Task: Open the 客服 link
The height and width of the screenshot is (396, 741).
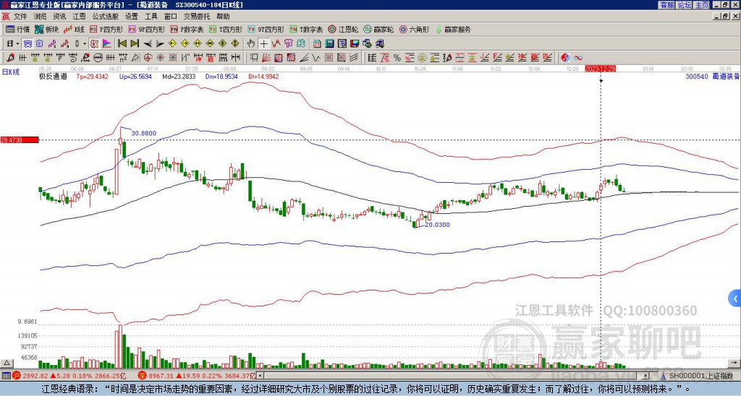Action: click(x=666, y=4)
